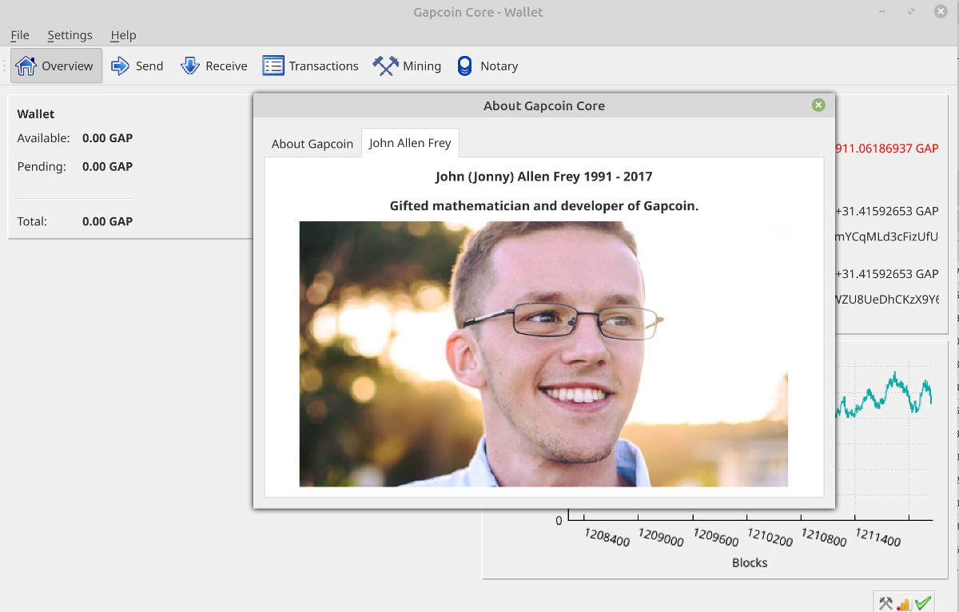Open the Send coins page
The height and width of the screenshot is (612, 959).
[137, 66]
